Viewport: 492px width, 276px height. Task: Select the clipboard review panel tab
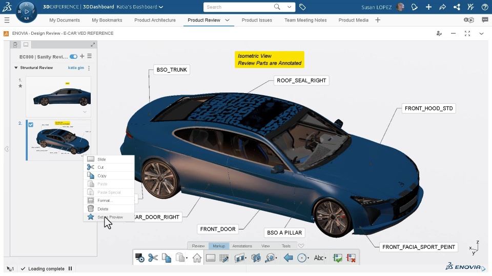(15, 45)
